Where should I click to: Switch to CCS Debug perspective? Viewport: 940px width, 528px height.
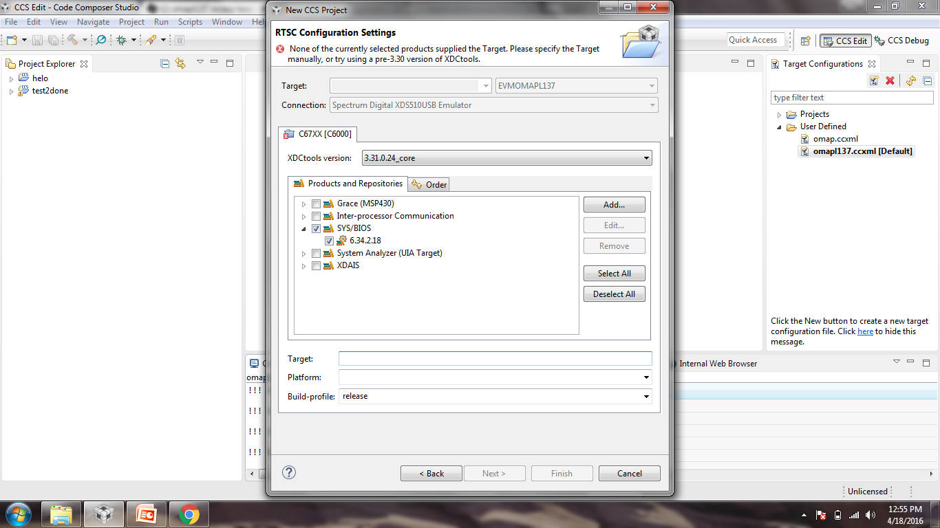pyautogui.click(x=901, y=41)
